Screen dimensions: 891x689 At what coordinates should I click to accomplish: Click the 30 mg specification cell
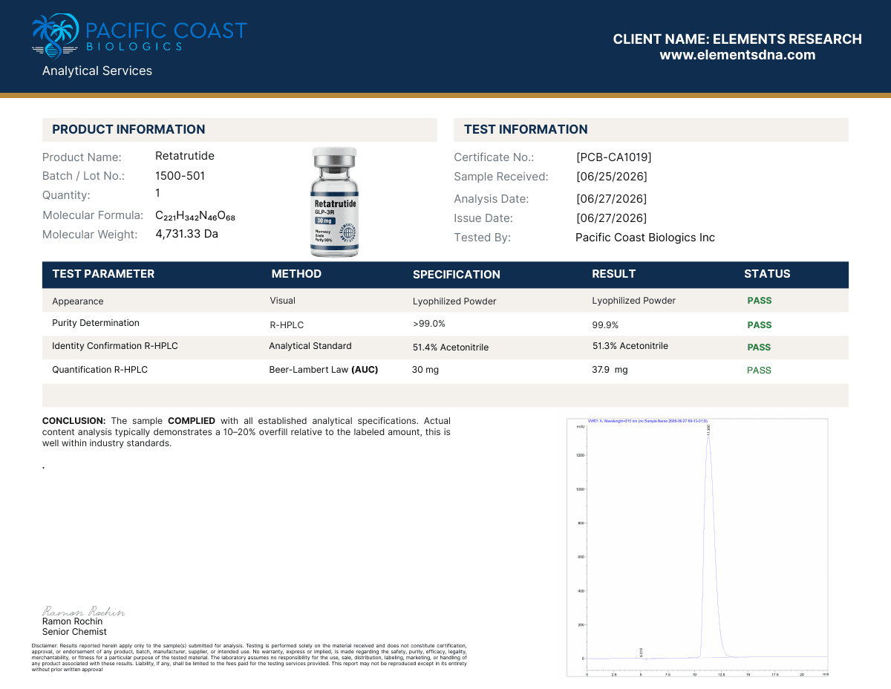pos(425,370)
